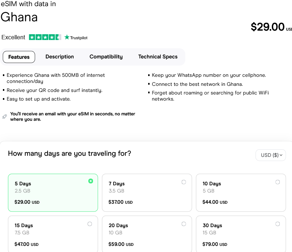The height and width of the screenshot is (252, 292).
Task: Select the 5 Days radio button
Action: [90, 181]
